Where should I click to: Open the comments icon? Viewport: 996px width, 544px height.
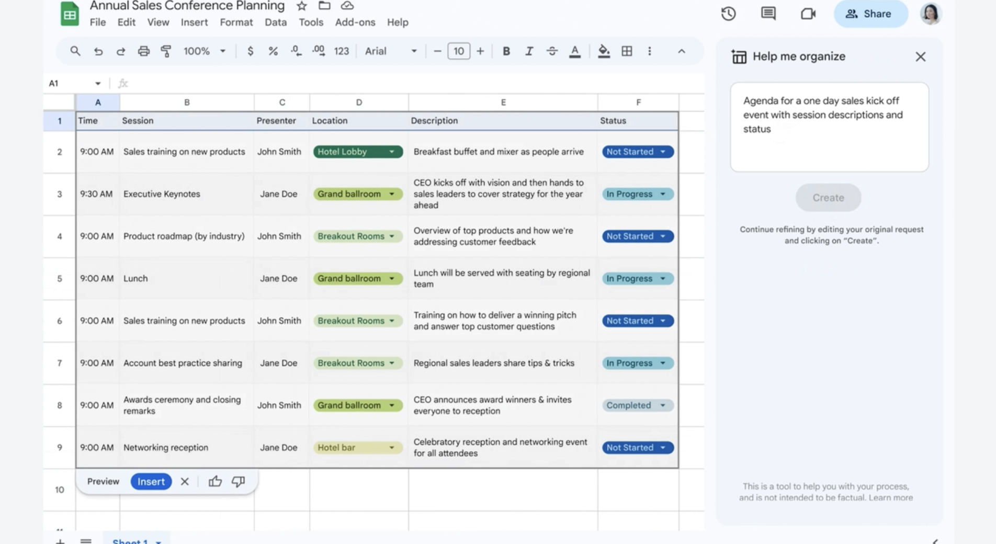pyautogui.click(x=768, y=14)
